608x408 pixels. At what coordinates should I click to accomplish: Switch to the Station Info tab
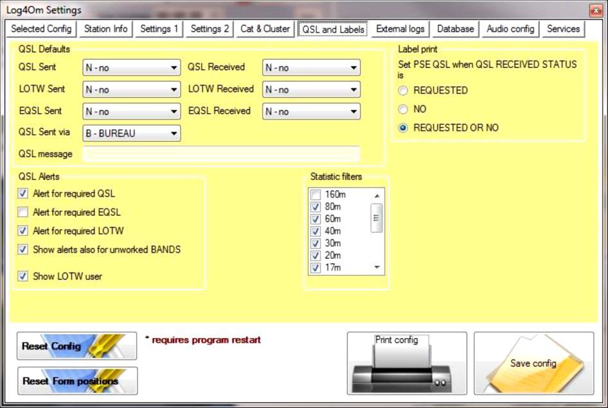(x=106, y=29)
